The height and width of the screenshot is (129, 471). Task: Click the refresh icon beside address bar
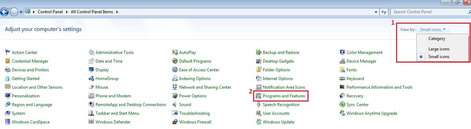coord(384,12)
